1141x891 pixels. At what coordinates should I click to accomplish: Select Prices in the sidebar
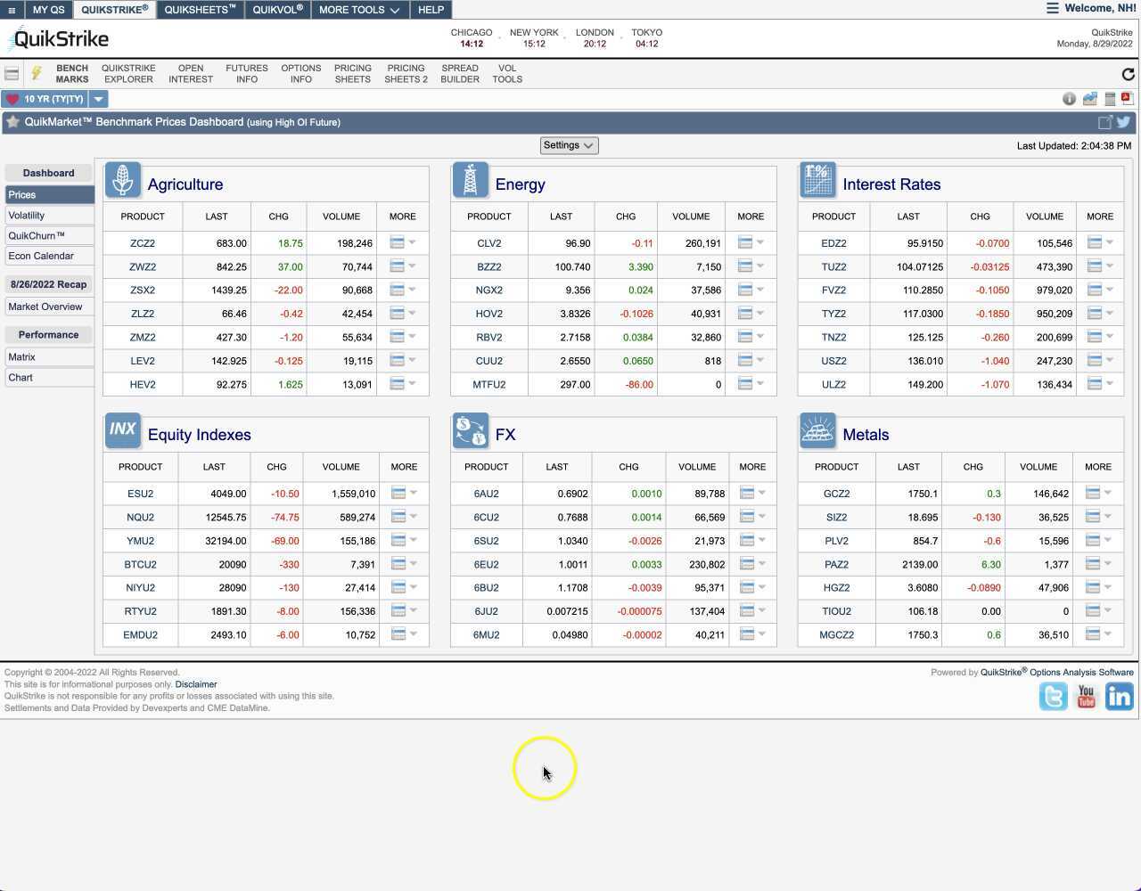coord(49,194)
